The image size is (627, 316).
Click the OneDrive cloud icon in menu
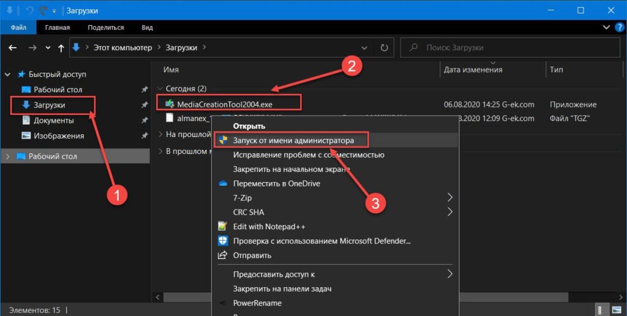pos(223,184)
